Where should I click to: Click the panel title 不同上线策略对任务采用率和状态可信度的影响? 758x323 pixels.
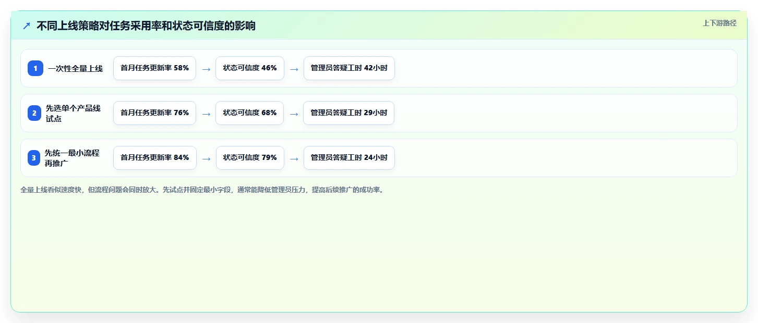[146, 26]
